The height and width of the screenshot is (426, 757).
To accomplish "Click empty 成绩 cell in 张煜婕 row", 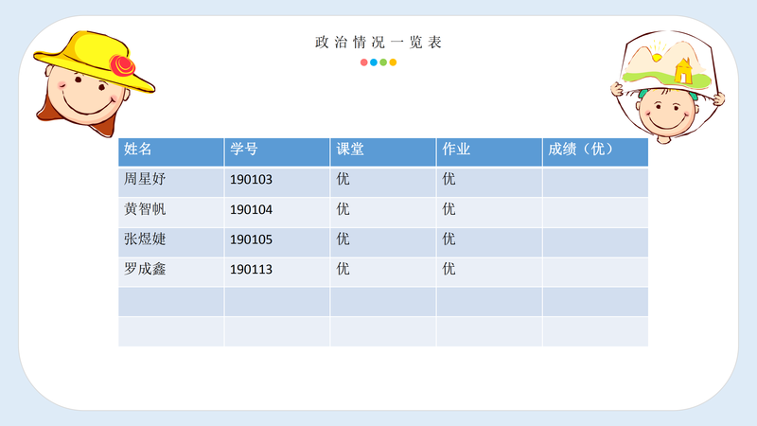I will [595, 242].
